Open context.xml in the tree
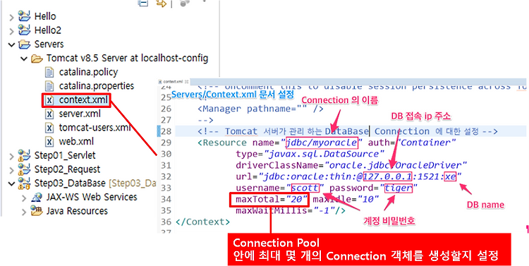The height and width of the screenshot is (266, 529). pos(84,100)
